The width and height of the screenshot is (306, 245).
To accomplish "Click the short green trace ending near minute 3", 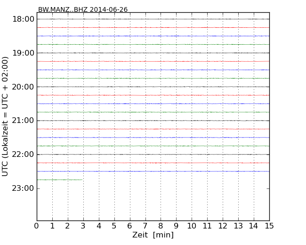I will coord(60,180).
